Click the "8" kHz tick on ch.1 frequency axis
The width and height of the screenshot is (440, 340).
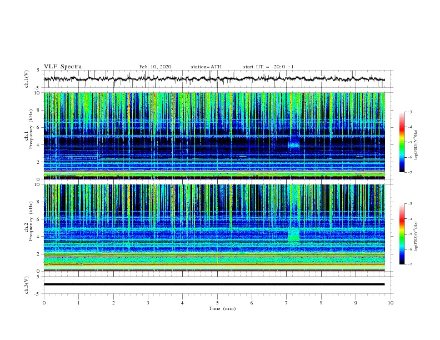point(39,110)
